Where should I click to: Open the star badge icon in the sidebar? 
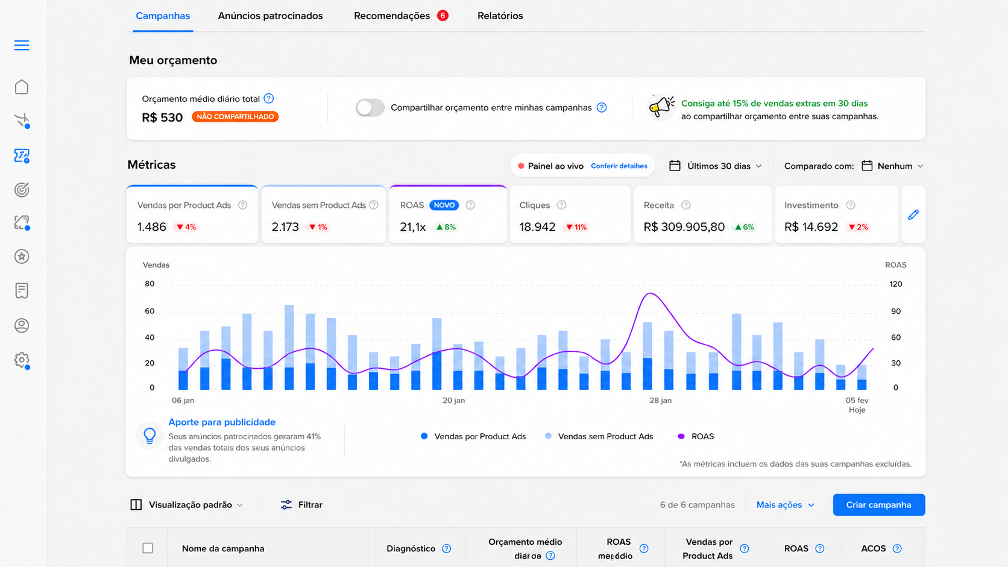point(22,257)
